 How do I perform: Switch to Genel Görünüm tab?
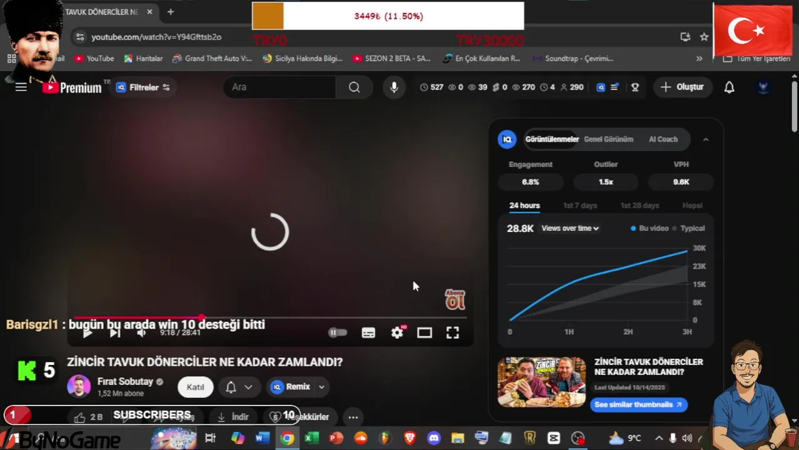608,139
